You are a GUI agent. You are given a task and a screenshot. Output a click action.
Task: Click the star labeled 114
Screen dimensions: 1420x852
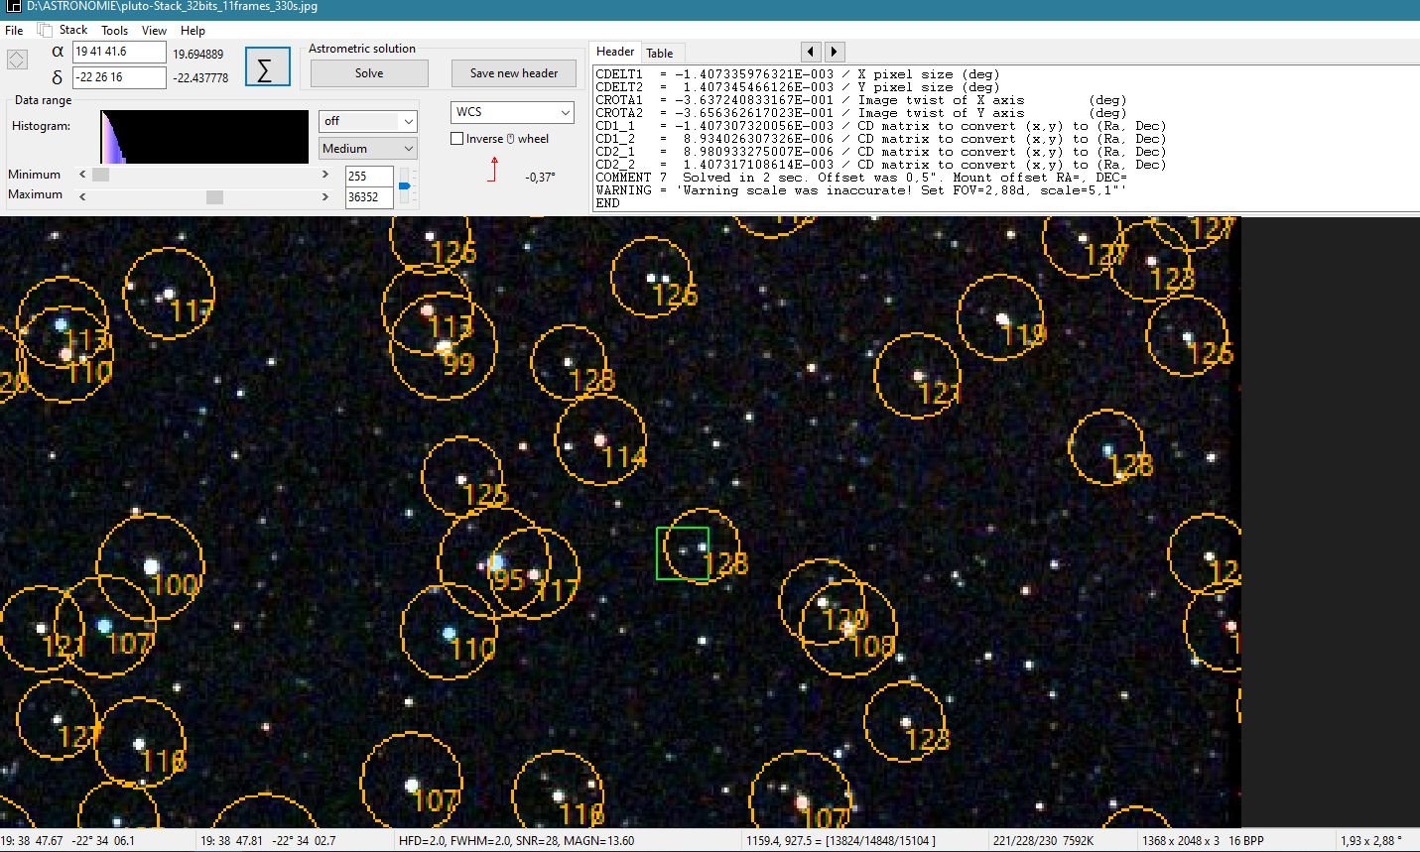599,438
